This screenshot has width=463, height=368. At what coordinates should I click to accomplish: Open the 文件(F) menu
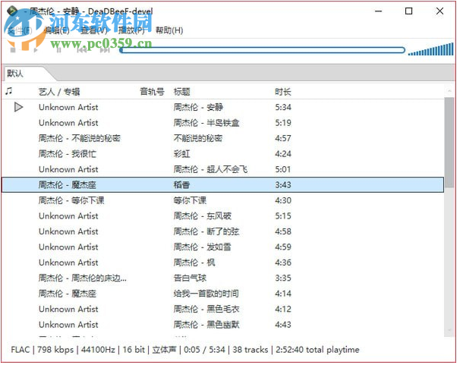tap(20, 30)
